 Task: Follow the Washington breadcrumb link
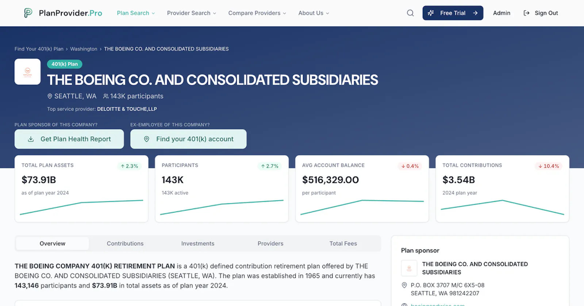tap(84, 49)
